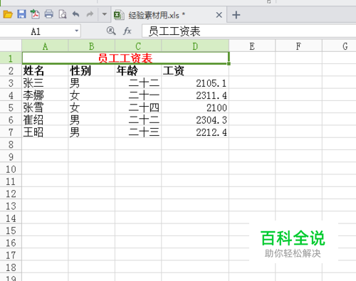Open print preview icon
This screenshot has width=356, height=281.
click(x=63, y=14)
